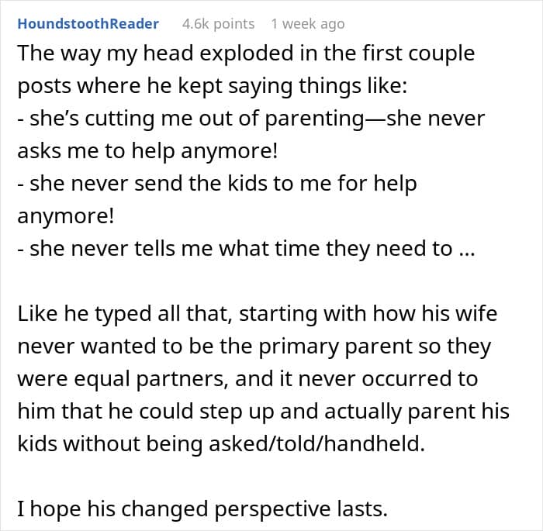The width and height of the screenshot is (543, 531).
Task: Click the "she never send the kids" line
Action: click(x=216, y=184)
